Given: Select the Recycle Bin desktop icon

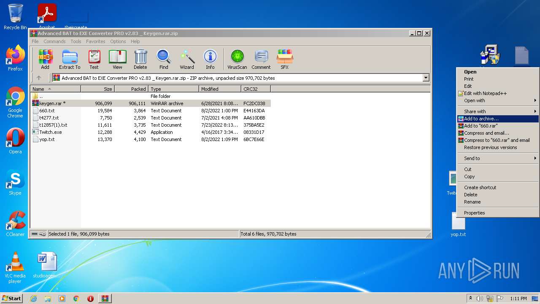Looking at the screenshot, I should click(x=15, y=17).
